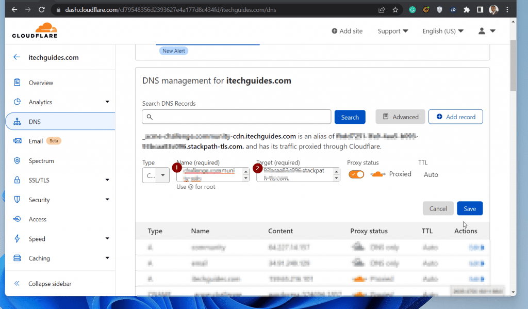The image size is (528, 309).
Task: Open the Chrome three-dot menu
Action: 507,10
